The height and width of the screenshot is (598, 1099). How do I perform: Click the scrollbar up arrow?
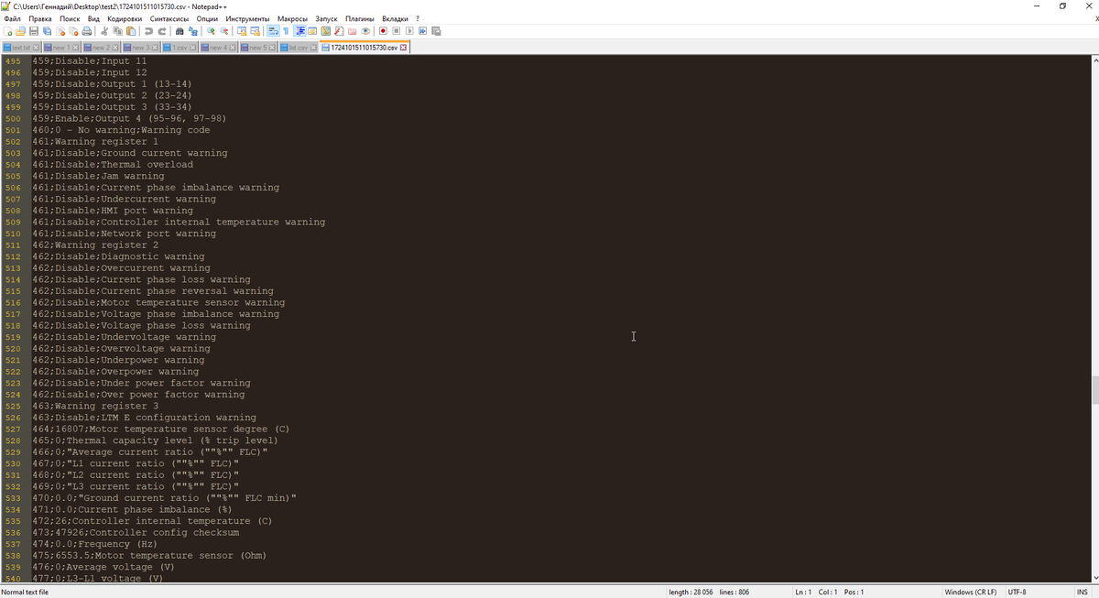tap(1094, 60)
